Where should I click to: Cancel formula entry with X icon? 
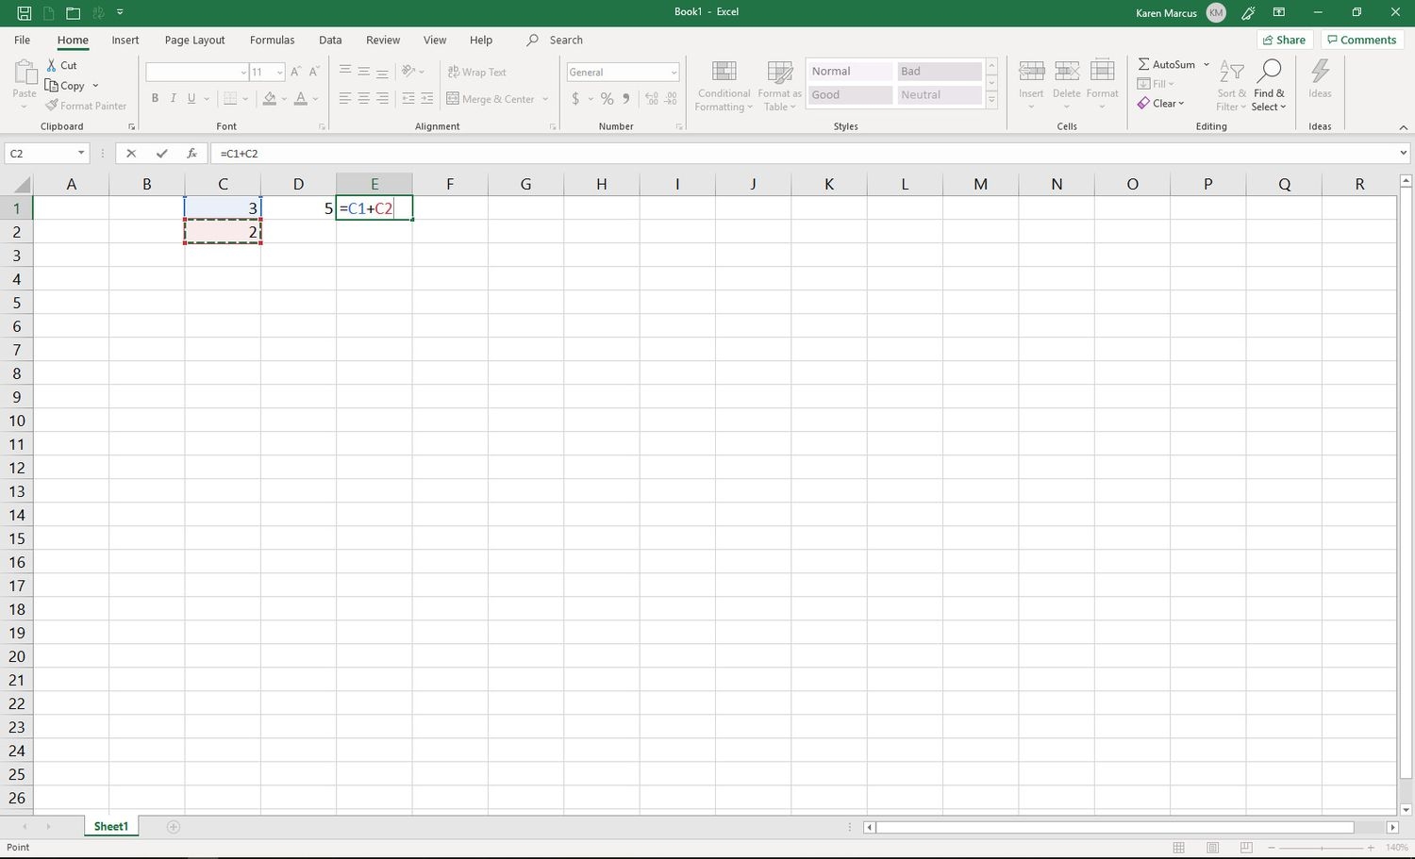[131, 153]
